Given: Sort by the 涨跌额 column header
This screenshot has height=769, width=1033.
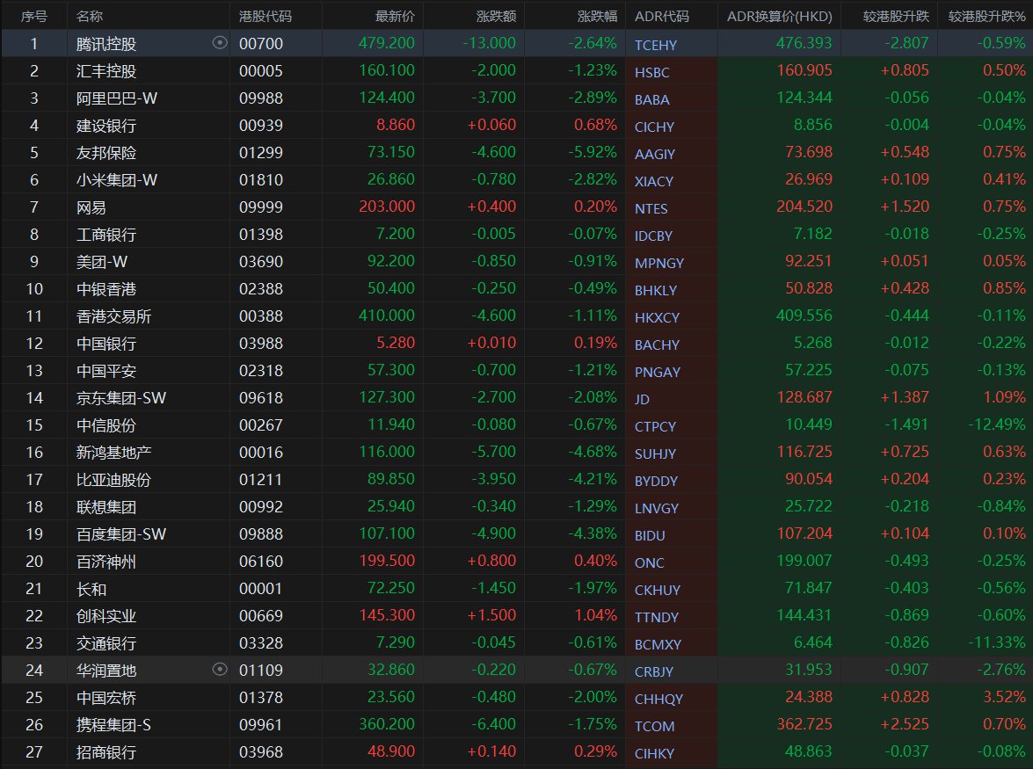Looking at the screenshot, I should click(496, 17).
